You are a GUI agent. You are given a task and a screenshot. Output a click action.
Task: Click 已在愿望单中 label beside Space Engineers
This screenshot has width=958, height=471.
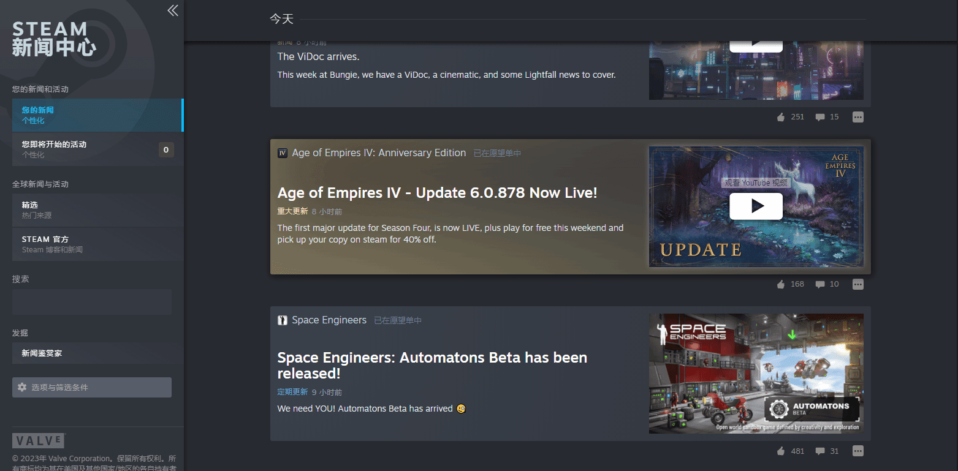(398, 320)
